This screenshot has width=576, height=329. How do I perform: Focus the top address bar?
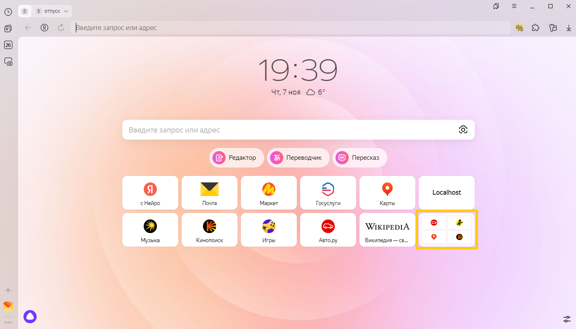291,28
